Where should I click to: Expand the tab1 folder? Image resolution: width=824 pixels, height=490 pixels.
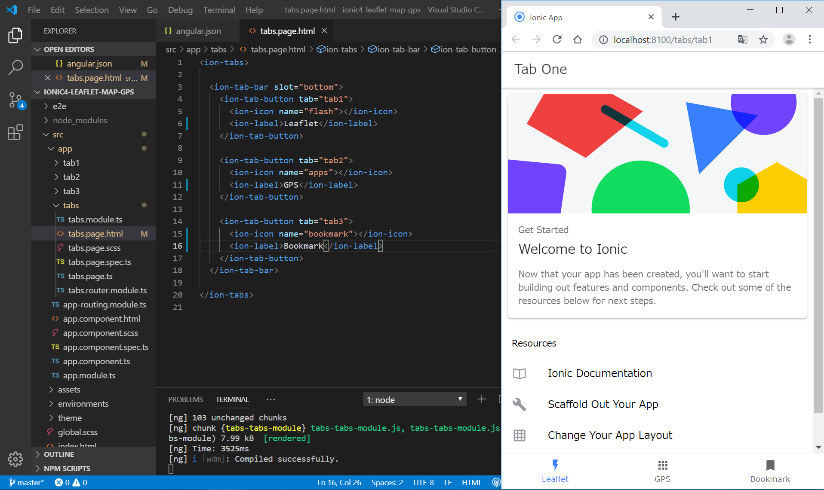(71, 163)
